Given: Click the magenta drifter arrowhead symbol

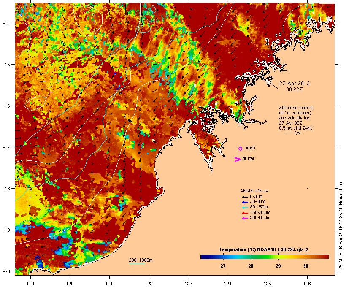Looking at the screenshot, I should [238, 160].
